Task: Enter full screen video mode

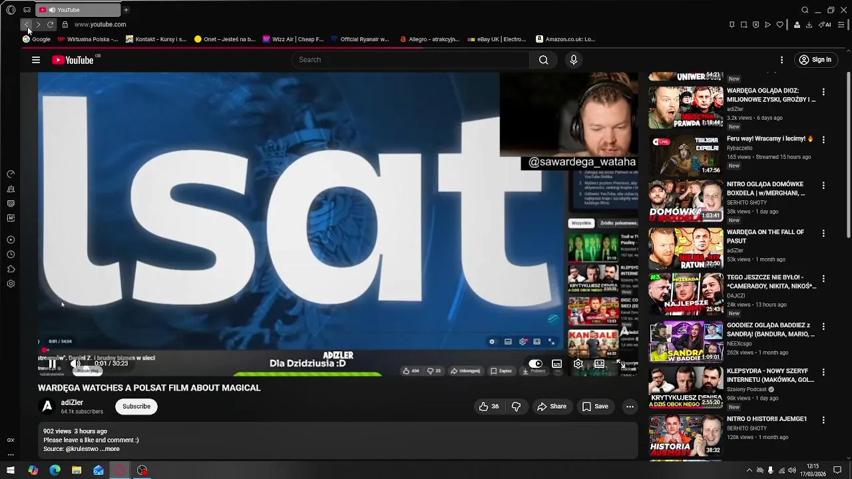Action: point(620,364)
